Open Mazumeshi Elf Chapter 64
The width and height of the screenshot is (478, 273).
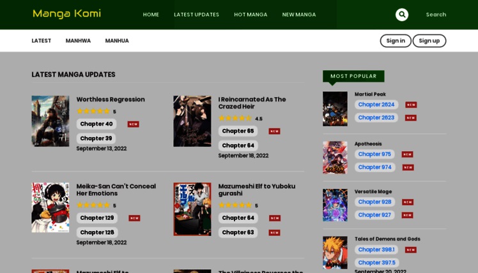click(x=238, y=218)
